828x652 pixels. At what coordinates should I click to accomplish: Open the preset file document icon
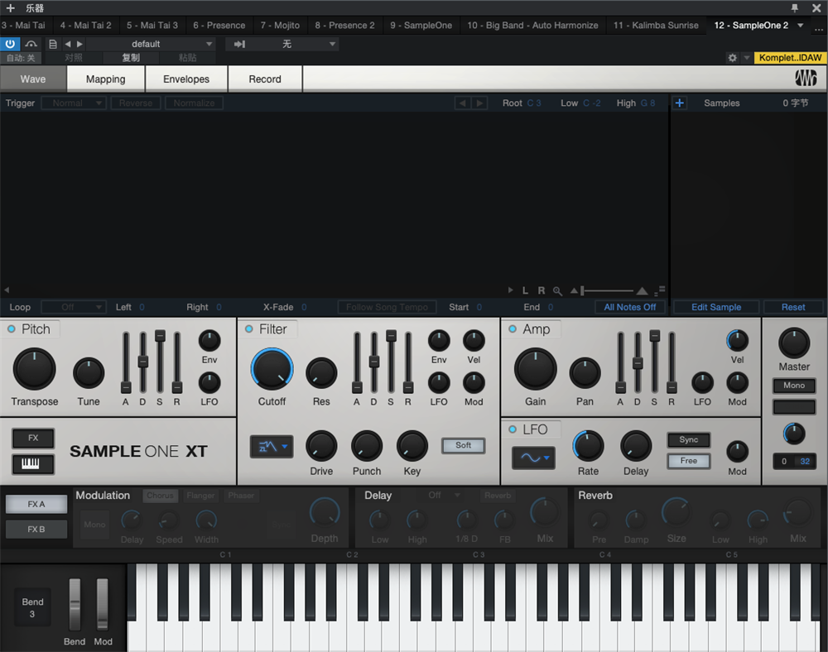pos(52,44)
